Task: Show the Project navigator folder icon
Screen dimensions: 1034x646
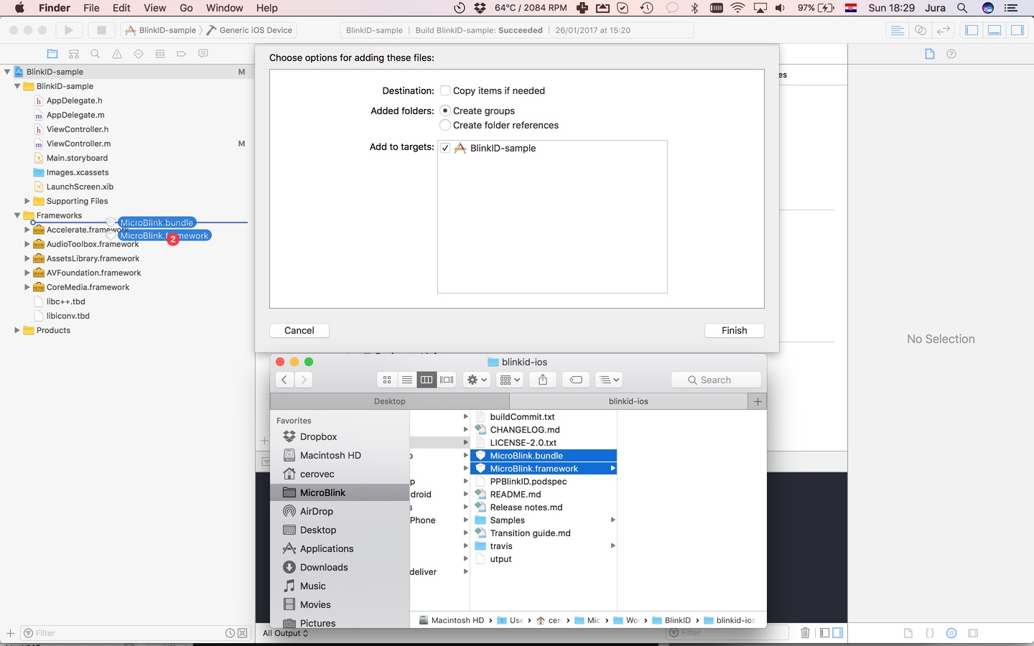Action: point(52,54)
